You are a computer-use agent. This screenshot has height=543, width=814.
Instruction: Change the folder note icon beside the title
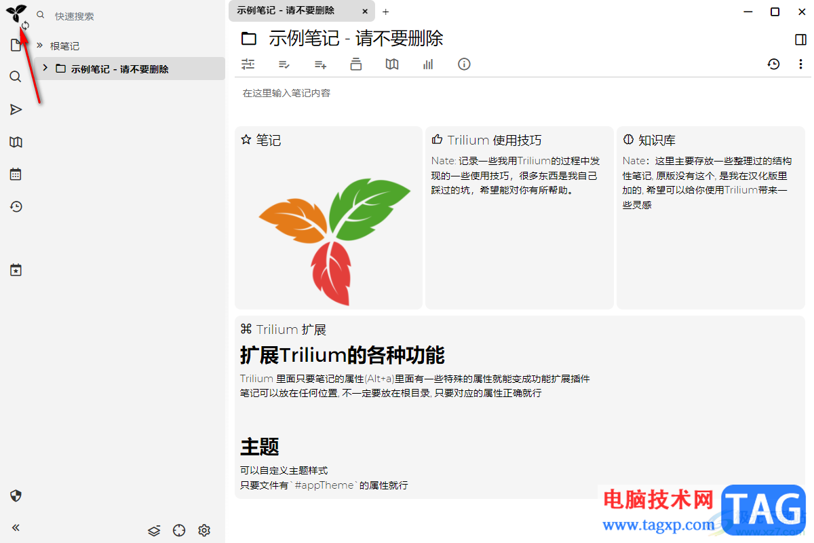249,39
